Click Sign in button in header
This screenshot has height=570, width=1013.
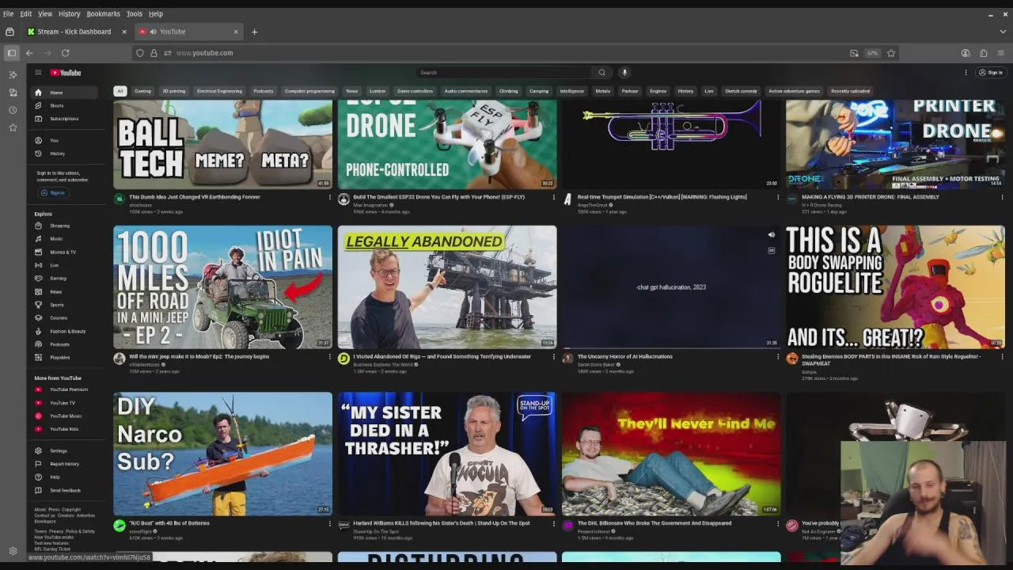[990, 73]
